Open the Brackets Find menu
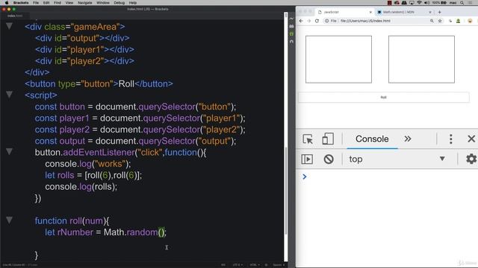Image resolution: width=478 pixels, height=268 pixels. [x=58, y=3]
